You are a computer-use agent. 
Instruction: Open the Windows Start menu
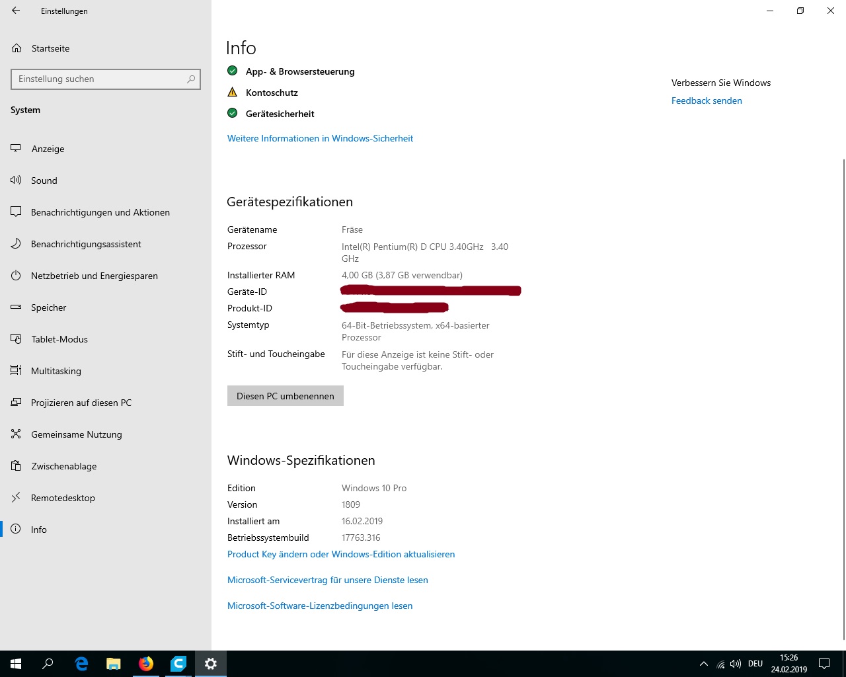[16, 664]
